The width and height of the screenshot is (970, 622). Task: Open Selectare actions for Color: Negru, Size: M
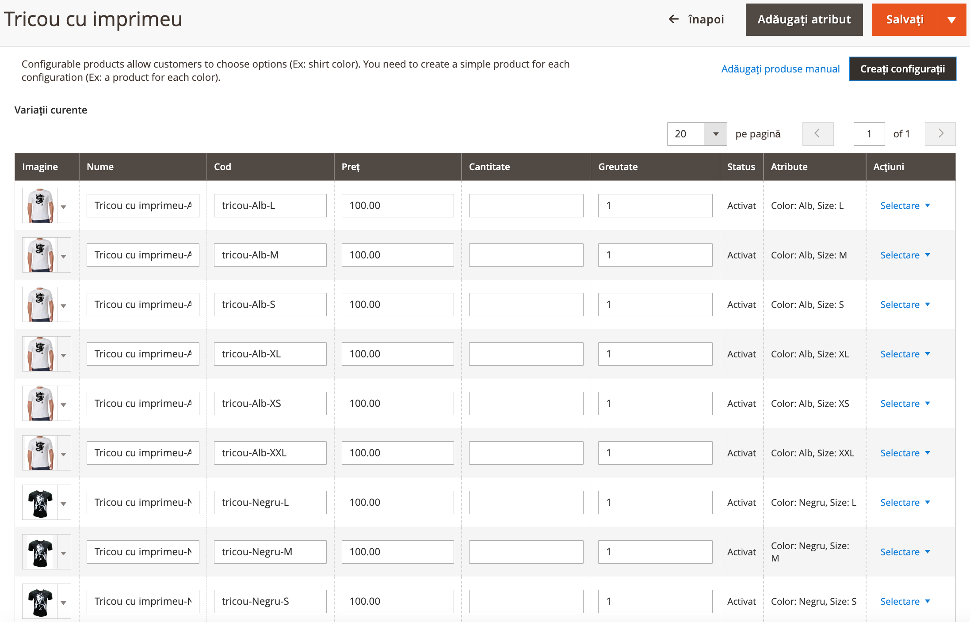905,552
